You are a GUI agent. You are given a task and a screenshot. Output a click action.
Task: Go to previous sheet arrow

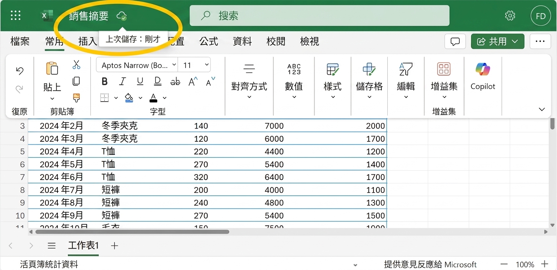click(x=11, y=246)
